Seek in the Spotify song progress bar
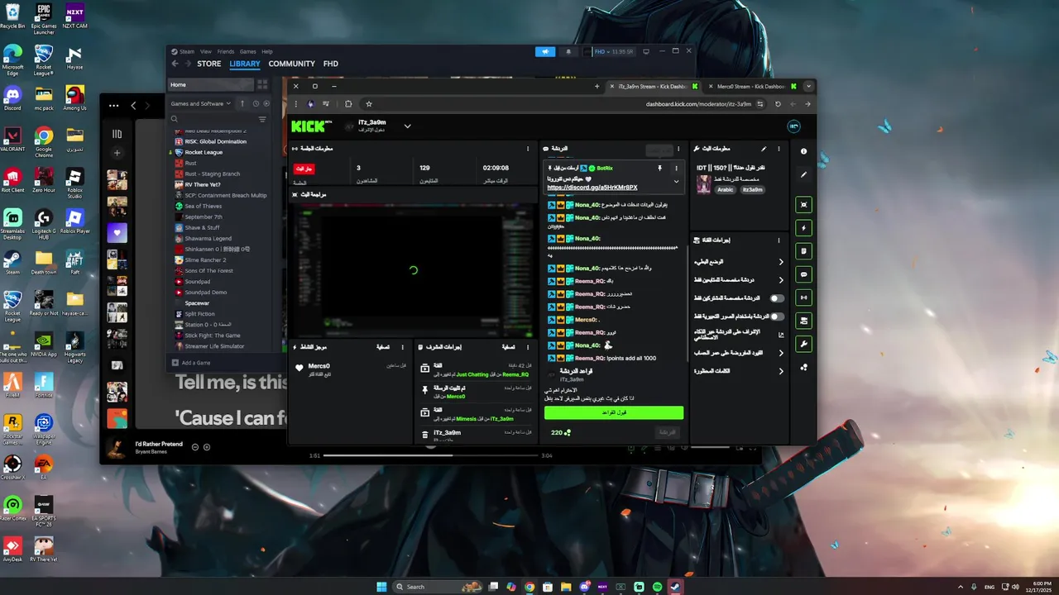The height and width of the screenshot is (595, 1059). click(430, 455)
